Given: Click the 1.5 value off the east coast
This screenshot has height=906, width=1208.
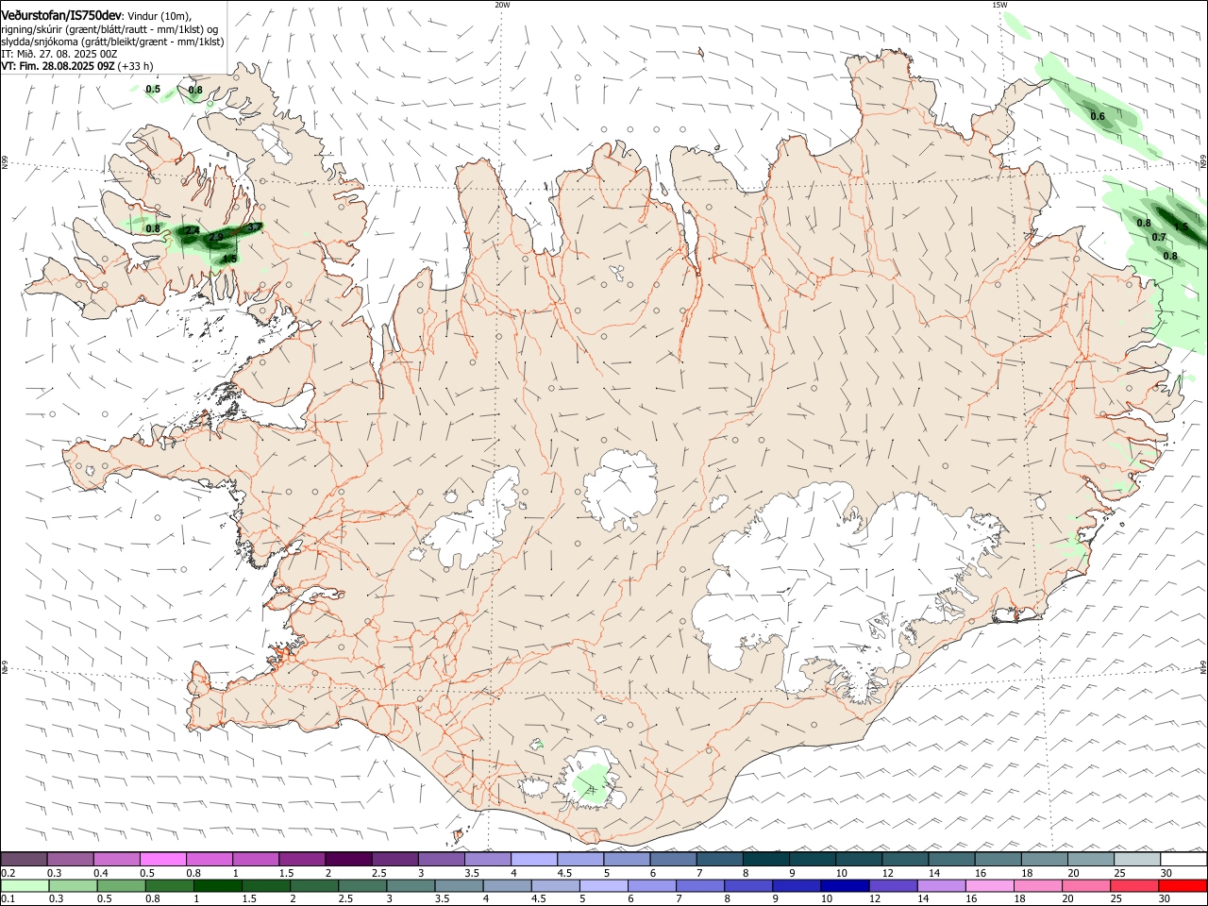Looking at the screenshot, I should (x=1182, y=227).
